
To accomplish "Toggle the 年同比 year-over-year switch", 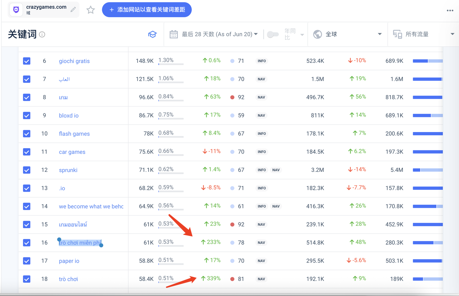I will point(273,34).
